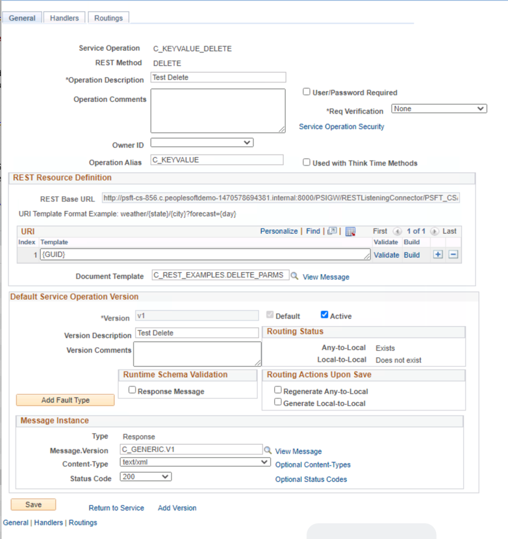508x539 pixels.
Task: Click bottom General link
Action: click(x=16, y=523)
